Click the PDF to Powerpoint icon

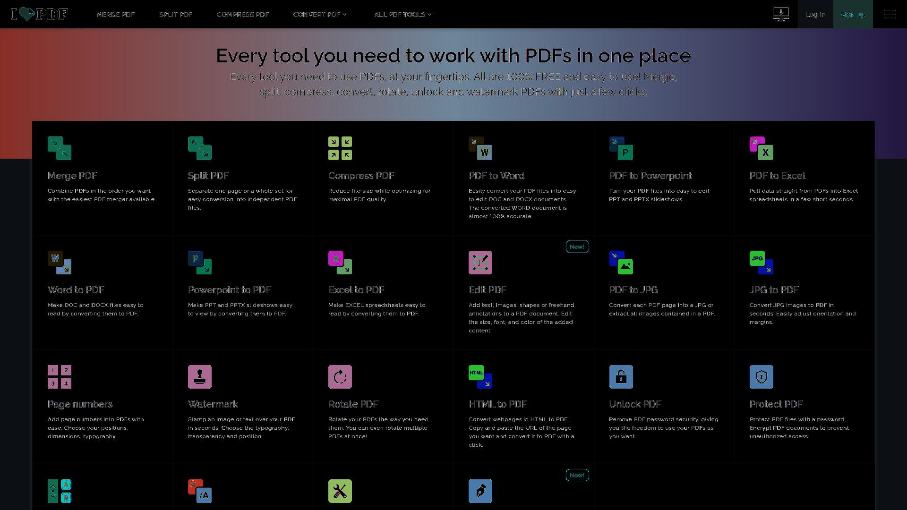coord(621,148)
